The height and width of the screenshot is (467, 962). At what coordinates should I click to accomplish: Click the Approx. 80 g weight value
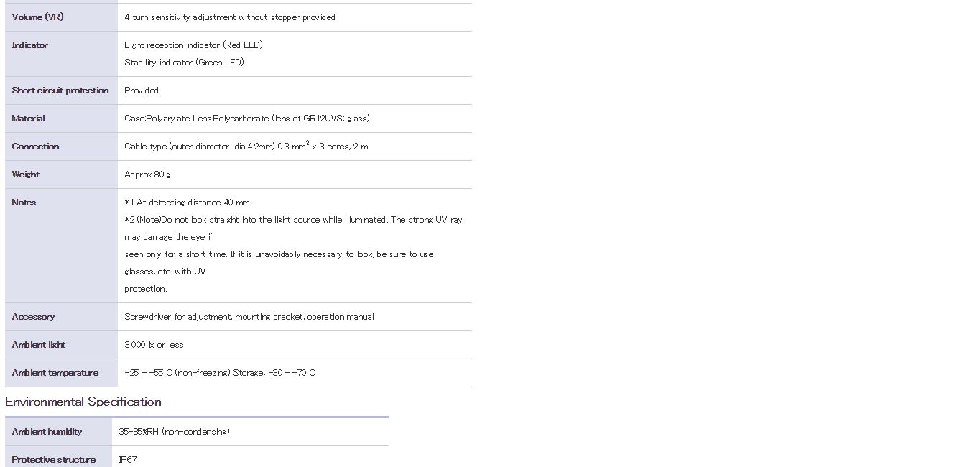click(147, 175)
